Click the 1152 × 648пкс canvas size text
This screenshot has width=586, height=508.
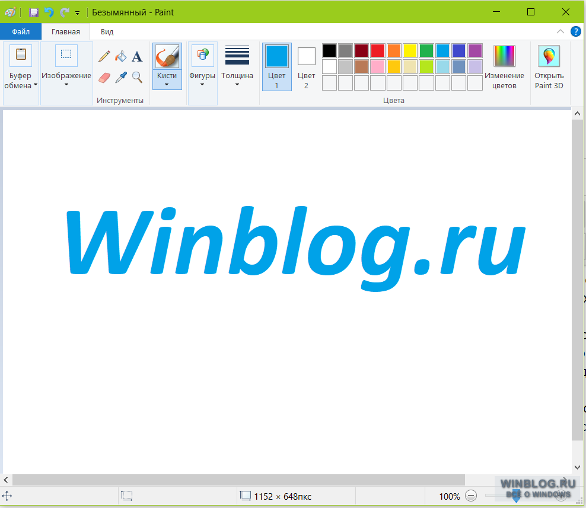282,496
